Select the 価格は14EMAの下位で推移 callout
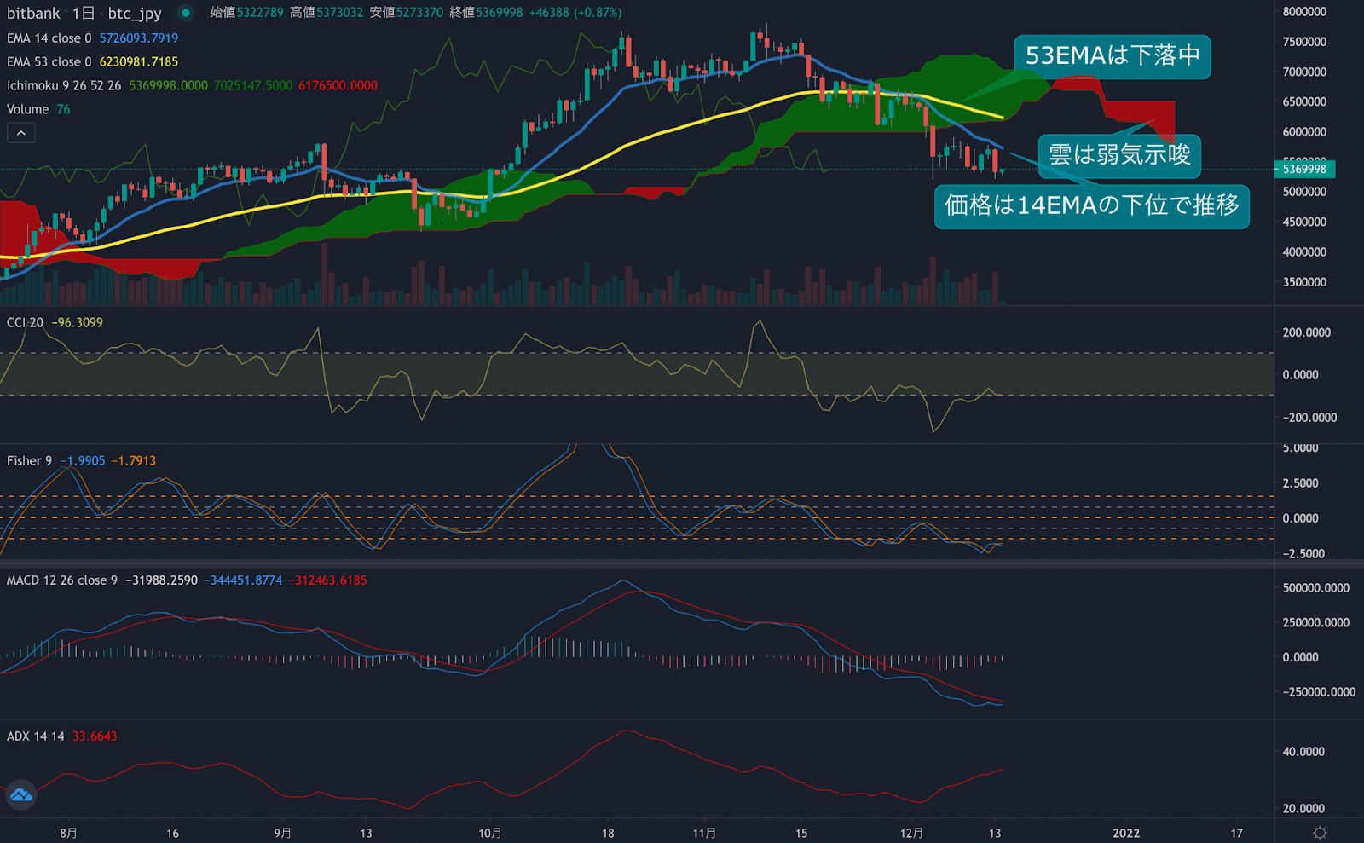The image size is (1364, 843). coord(1091,206)
